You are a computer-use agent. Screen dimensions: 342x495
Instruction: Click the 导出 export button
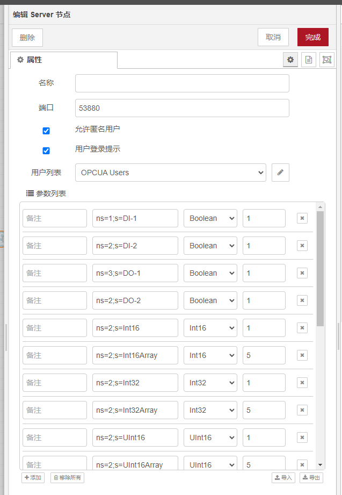point(311,477)
